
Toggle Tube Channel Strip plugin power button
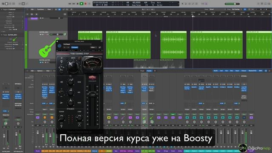pyautogui.click(x=59, y=46)
